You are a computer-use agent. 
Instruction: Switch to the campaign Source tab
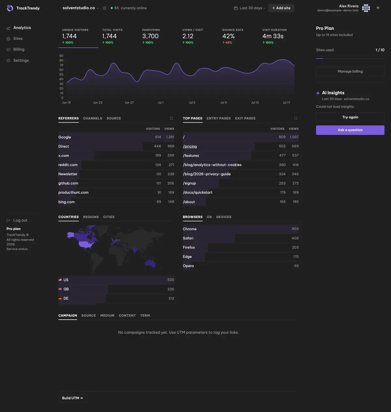(x=89, y=315)
